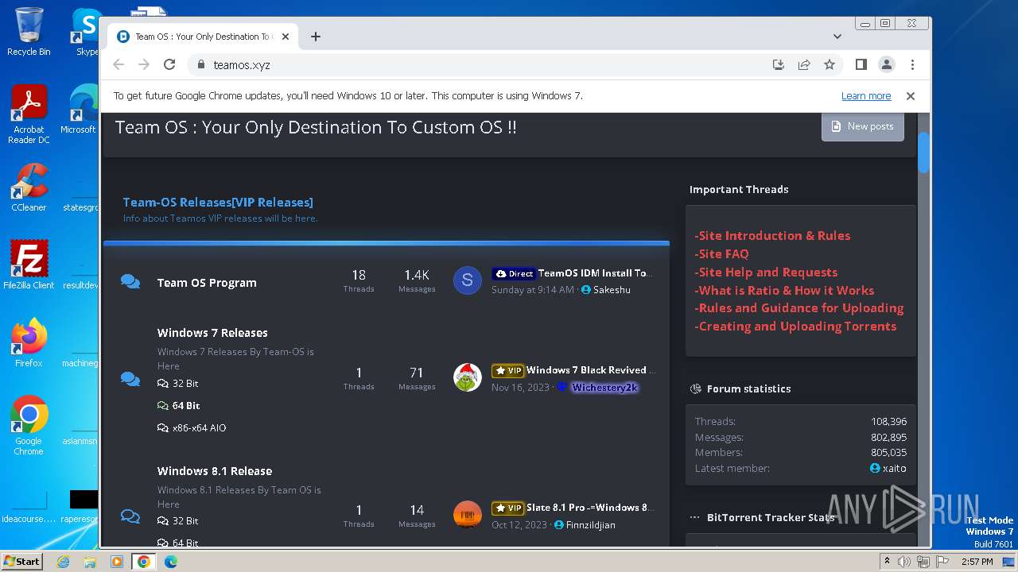Screen dimensions: 1018x572
Task: Show hidden system tray icons
Action: pos(887,561)
